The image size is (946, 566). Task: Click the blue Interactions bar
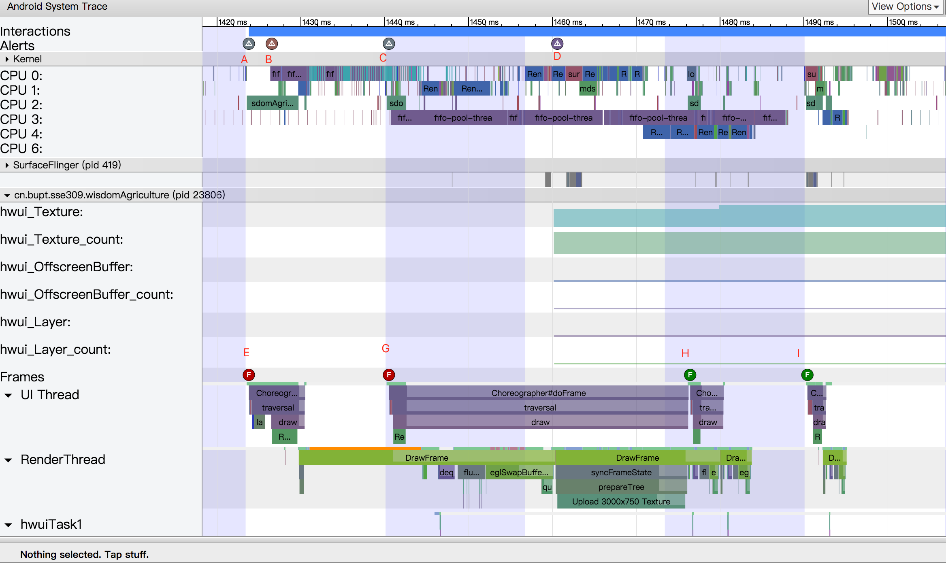tap(595, 32)
